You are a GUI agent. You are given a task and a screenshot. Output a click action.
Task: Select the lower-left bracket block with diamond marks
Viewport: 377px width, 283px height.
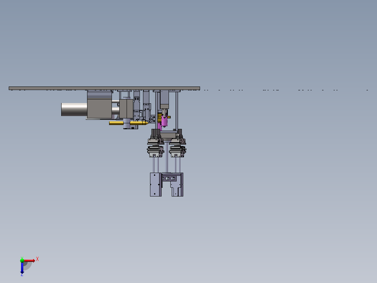[156, 185]
